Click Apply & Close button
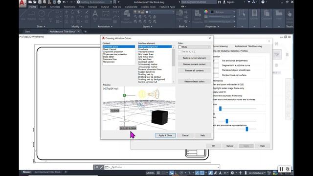The image size is (313, 176). click(165, 135)
